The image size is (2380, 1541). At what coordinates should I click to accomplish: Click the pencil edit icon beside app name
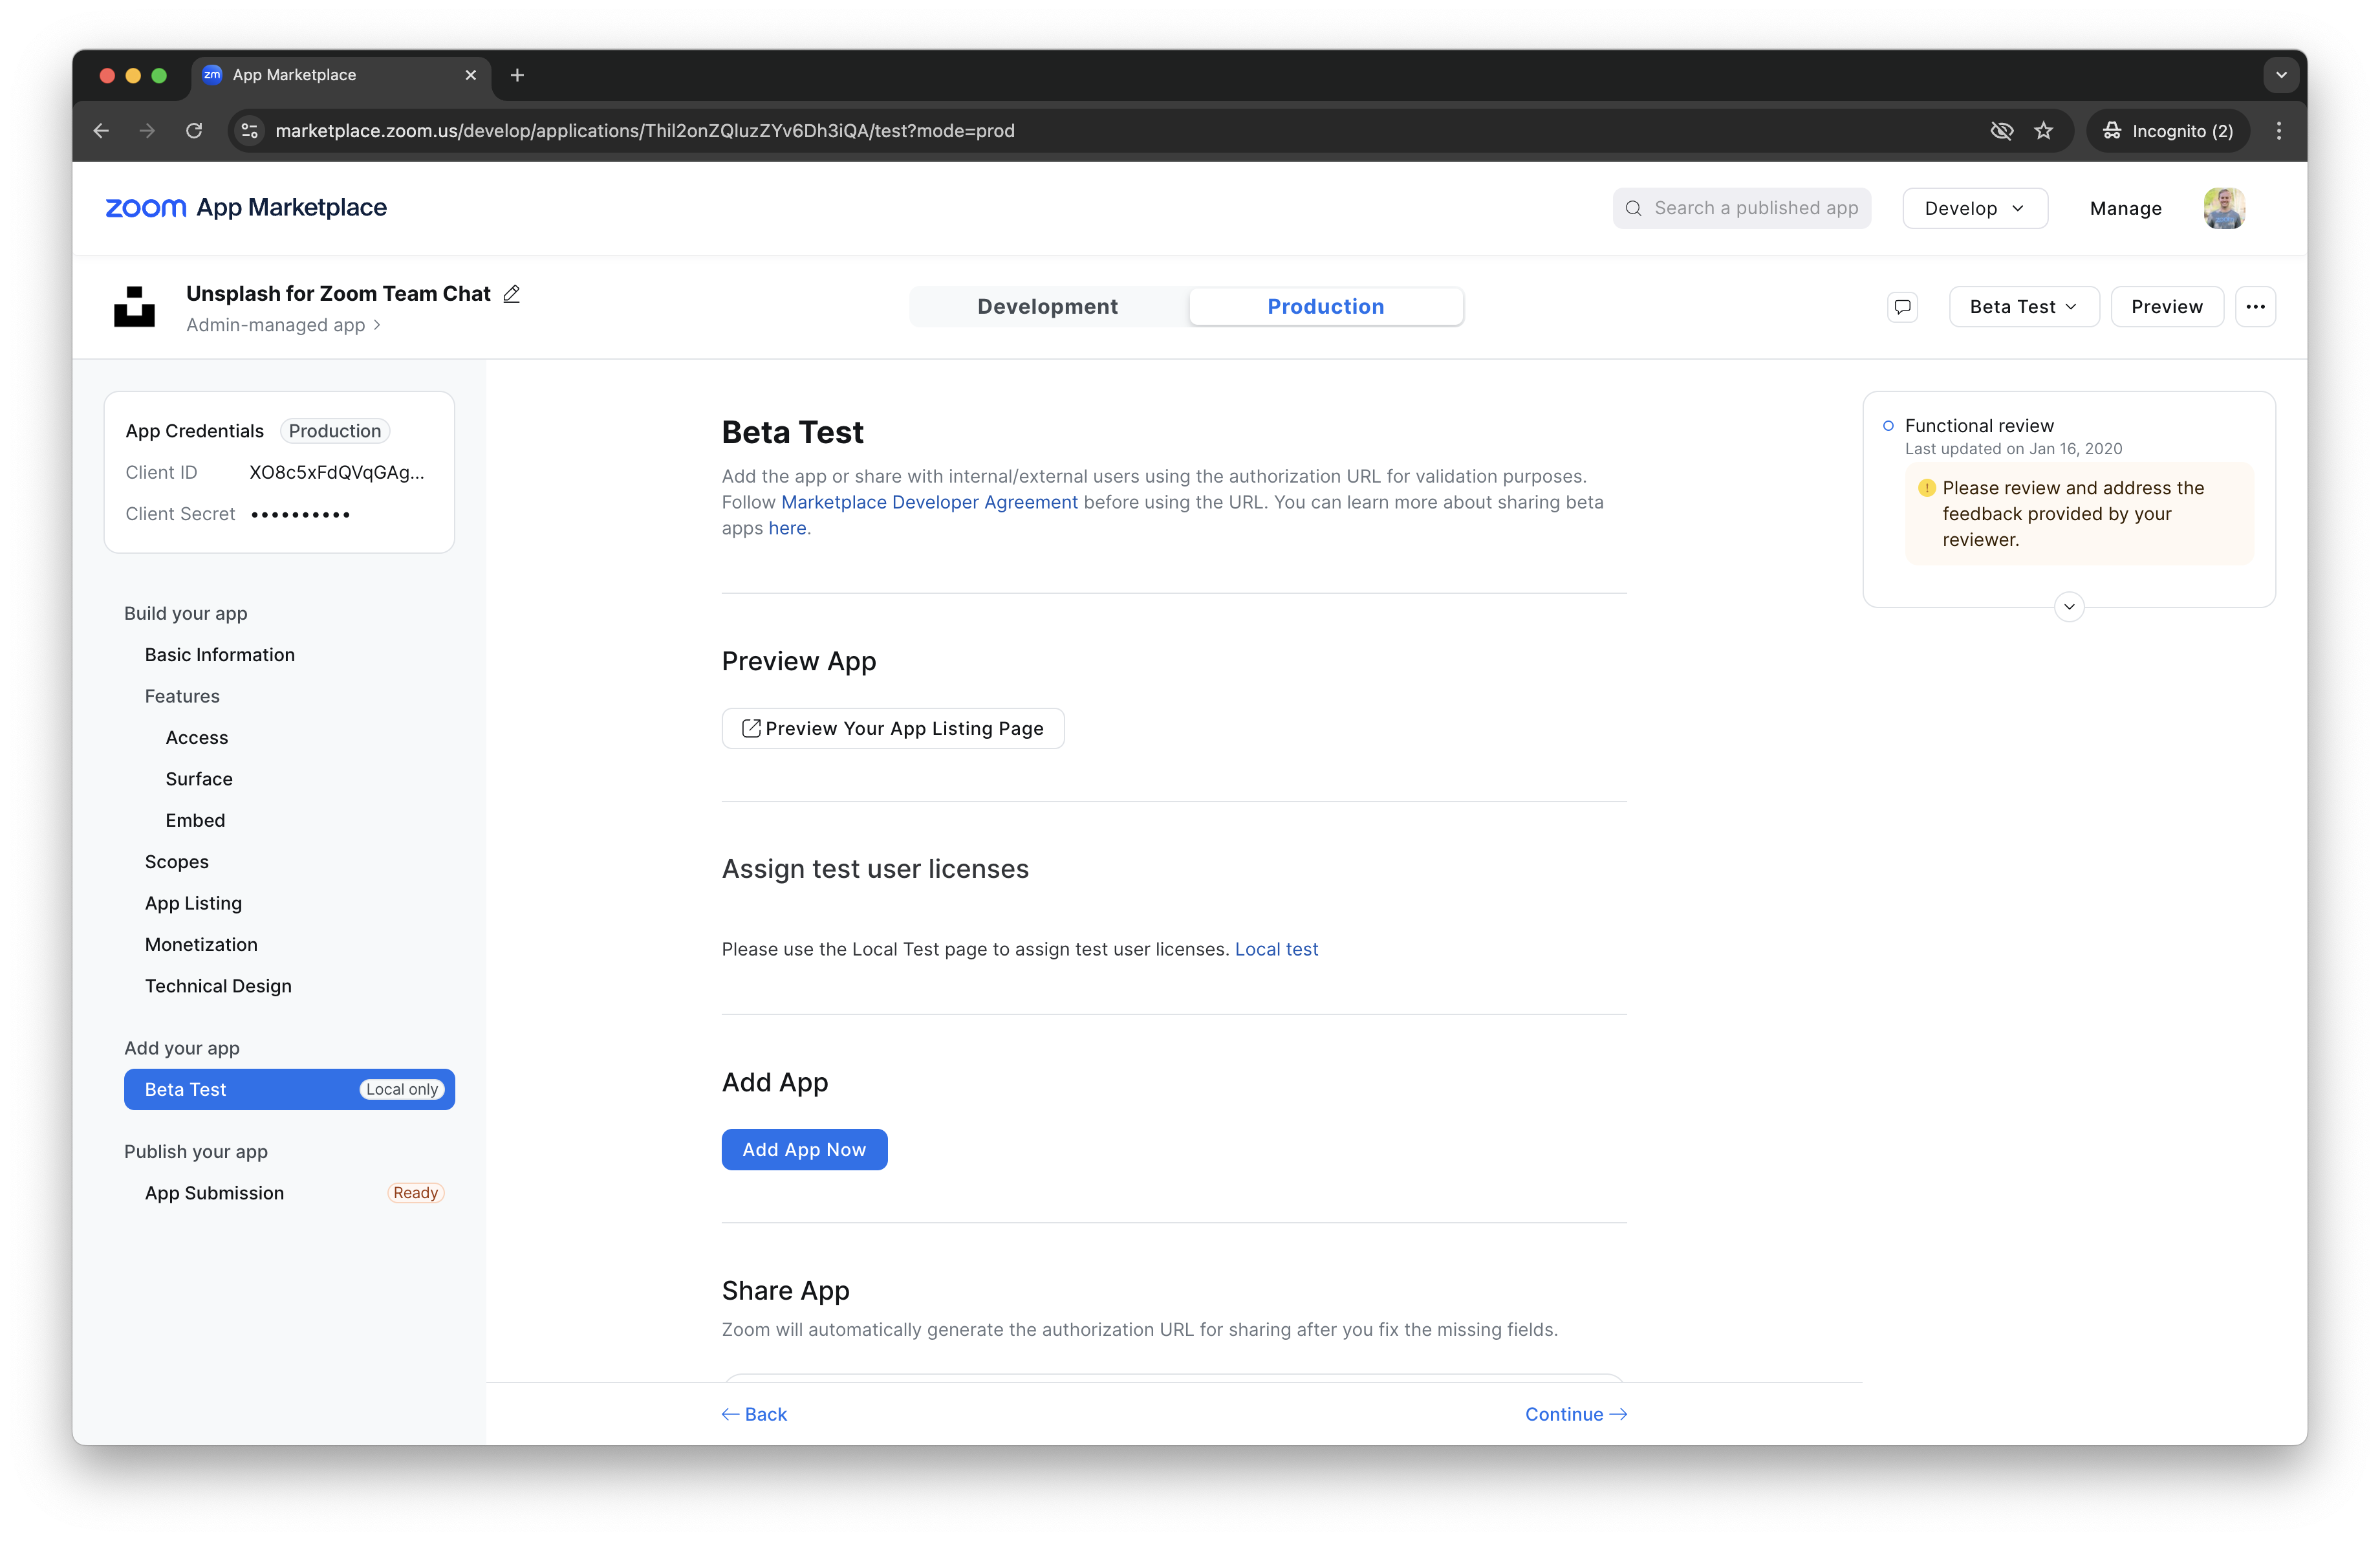tap(511, 294)
